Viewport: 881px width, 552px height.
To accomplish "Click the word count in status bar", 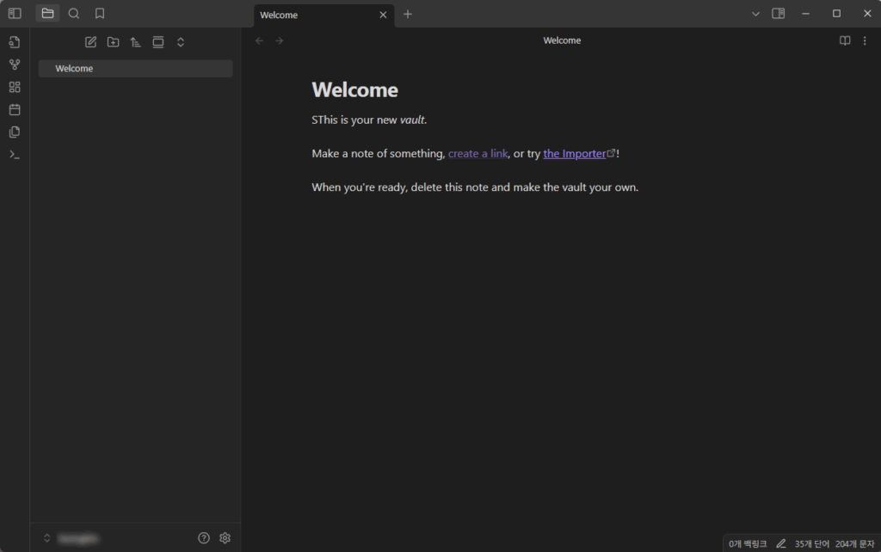I will click(x=812, y=543).
